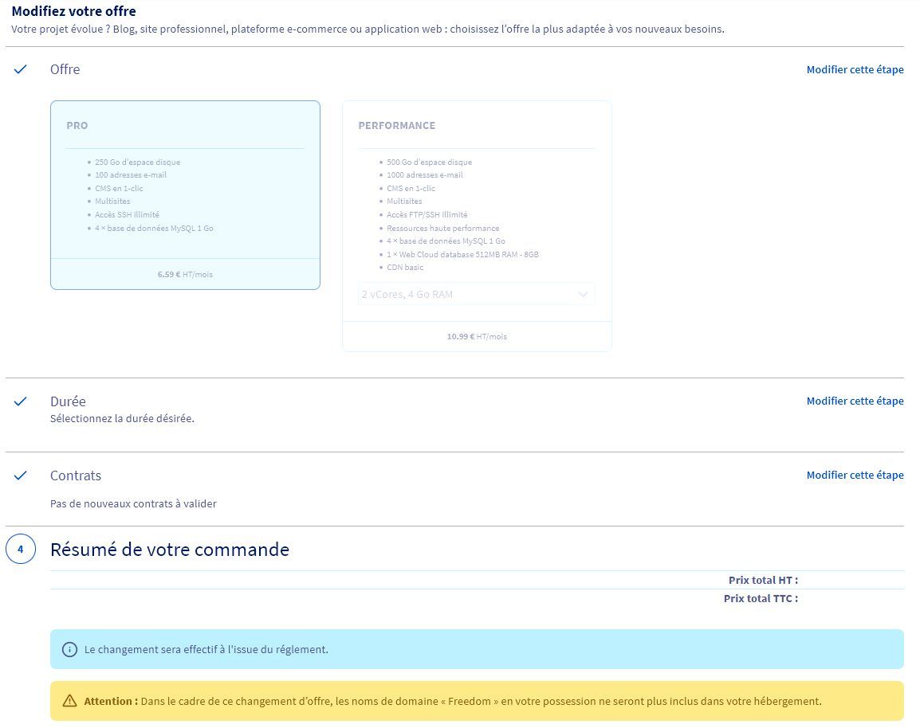920x728 pixels.
Task: Open the 2 vCores, 4 Go RAM dropdown
Action: [476, 294]
